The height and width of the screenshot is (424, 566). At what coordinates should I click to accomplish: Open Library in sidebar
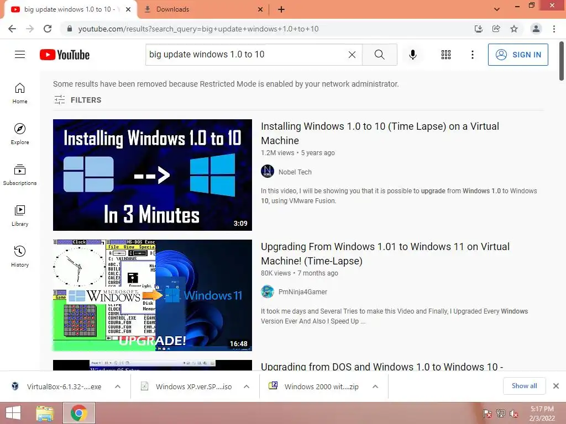pyautogui.click(x=20, y=216)
